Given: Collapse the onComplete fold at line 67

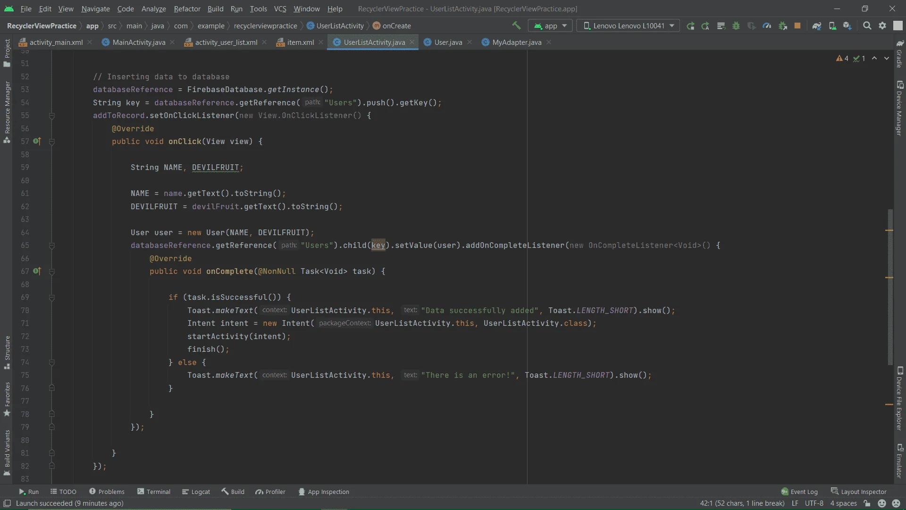Looking at the screenshot, I should click(52, 272).
